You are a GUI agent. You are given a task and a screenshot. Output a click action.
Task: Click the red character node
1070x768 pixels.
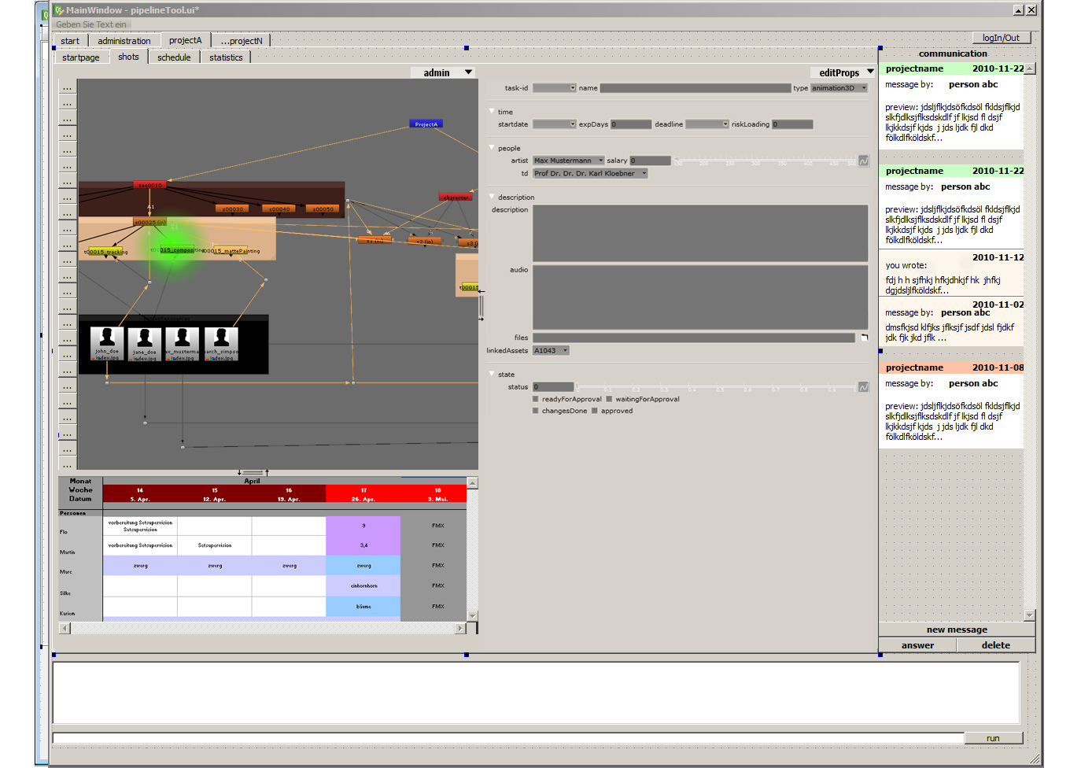tap(456, 198)
